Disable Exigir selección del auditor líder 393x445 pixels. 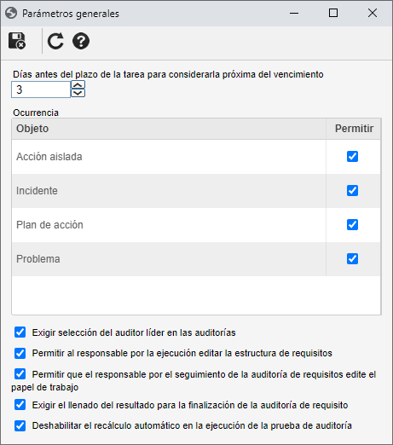(20, 332)
